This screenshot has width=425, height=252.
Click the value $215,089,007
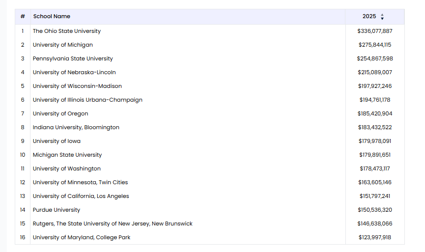click(x=375, y=72)
